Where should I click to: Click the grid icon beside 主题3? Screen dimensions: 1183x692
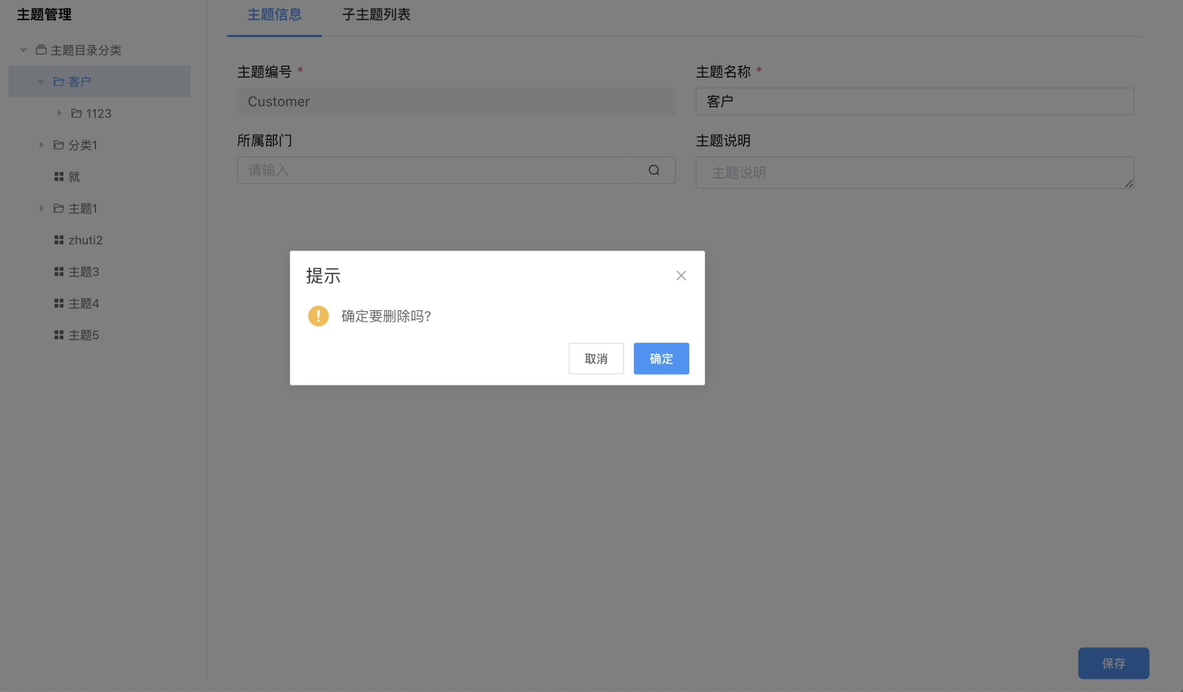coord(59,271)
